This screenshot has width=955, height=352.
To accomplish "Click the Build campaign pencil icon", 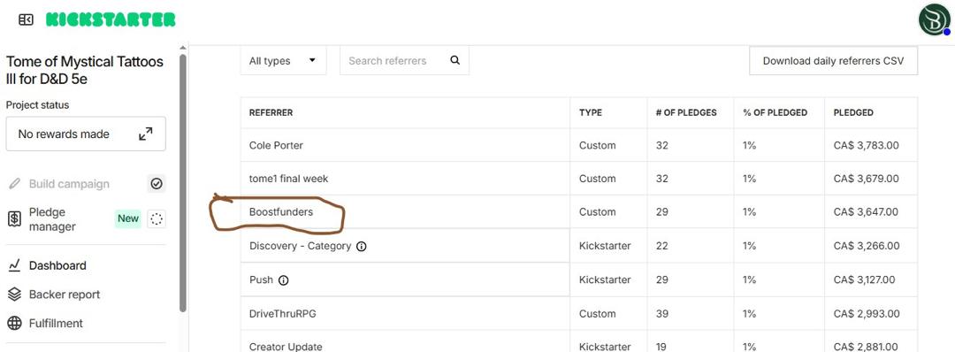I will click(15, 184).
